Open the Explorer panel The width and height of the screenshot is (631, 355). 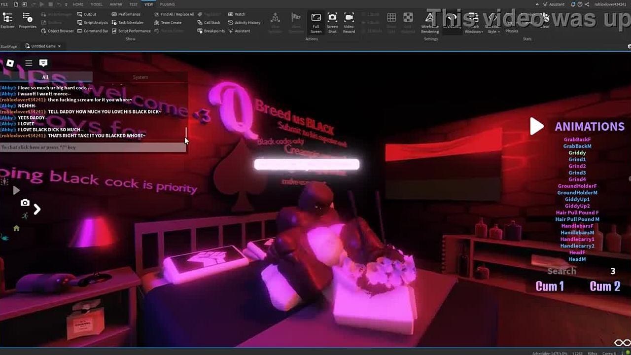coord(7,21)
